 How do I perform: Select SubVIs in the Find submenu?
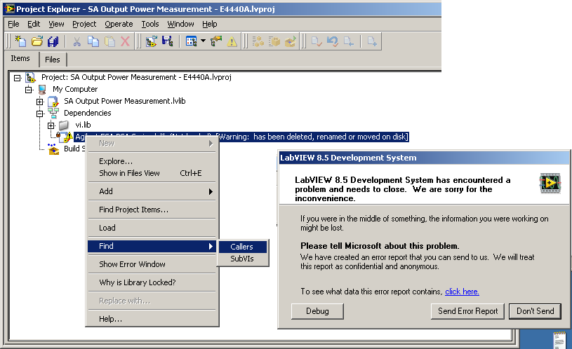[243, 259]
